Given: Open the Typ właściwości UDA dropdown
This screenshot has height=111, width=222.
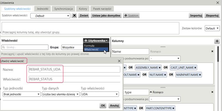Looking at the screenshot, I should pos(100,94).
